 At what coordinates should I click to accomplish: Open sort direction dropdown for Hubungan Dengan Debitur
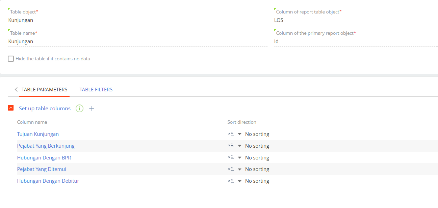(240, 181)
